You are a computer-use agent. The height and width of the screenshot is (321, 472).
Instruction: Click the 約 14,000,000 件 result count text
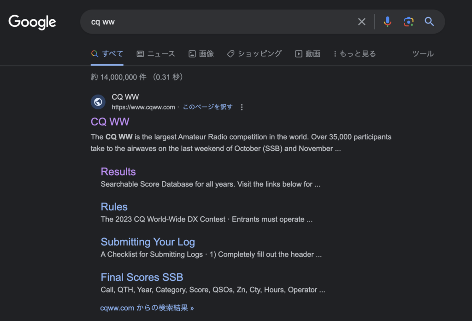(118, 77)
